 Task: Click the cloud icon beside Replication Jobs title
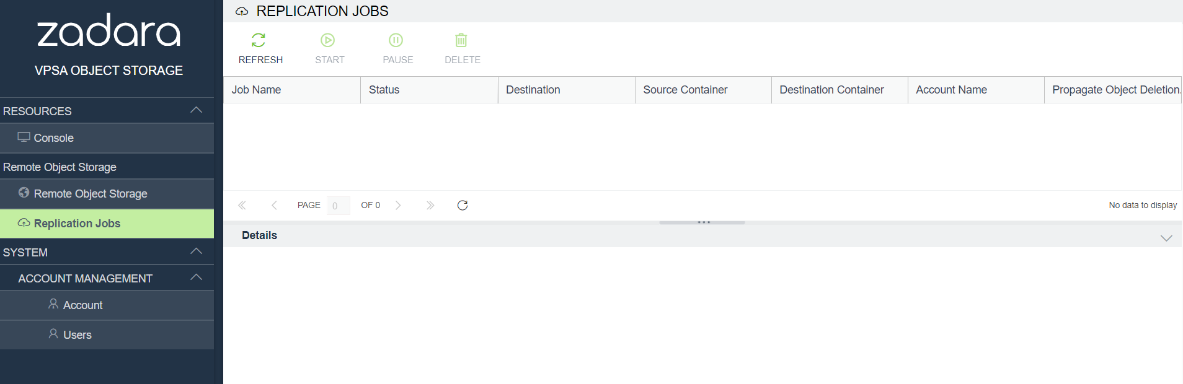(242, 11)
